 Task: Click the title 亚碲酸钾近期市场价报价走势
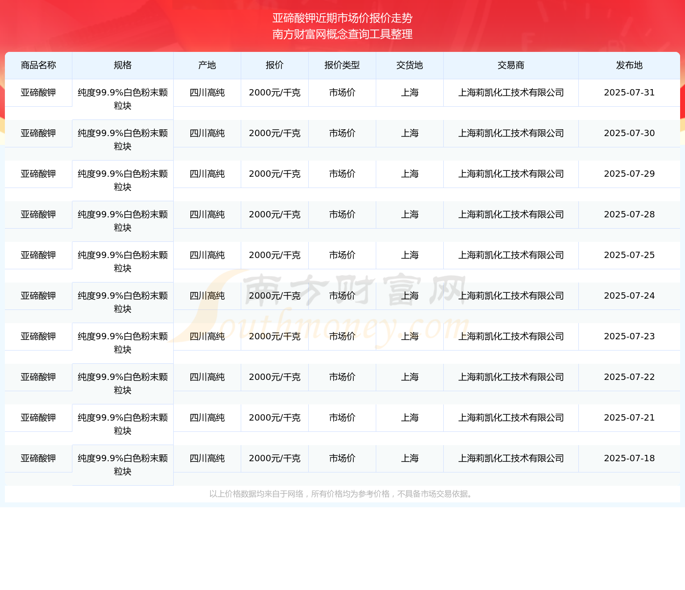(342, 18)
